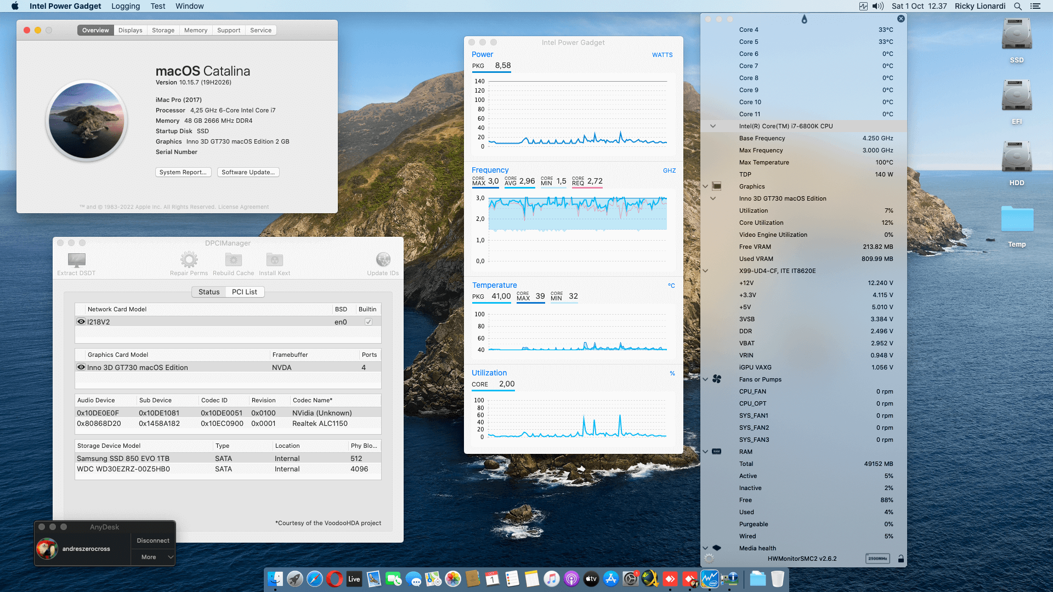Click the HWMonitorSMC2 settings gear icon

[709, 559]
